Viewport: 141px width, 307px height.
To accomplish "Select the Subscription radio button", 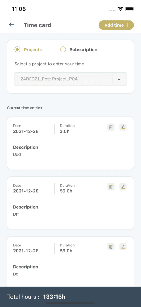I will (63, 50).
